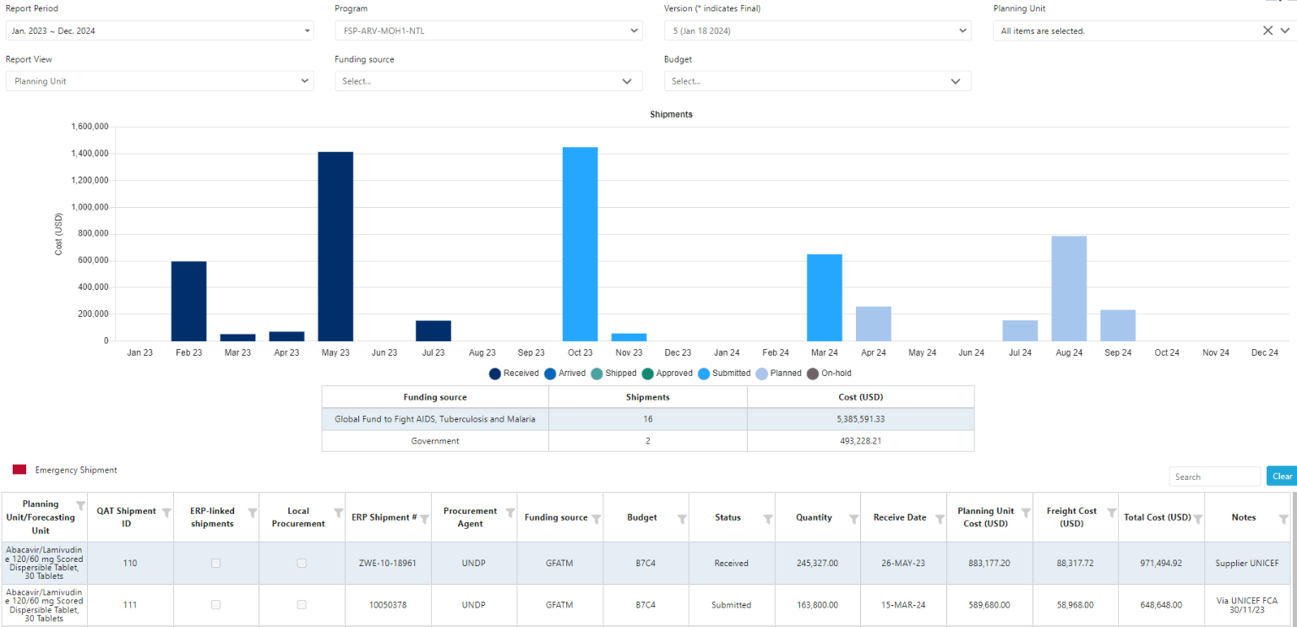Toggle ERP-linked checkbox for shipment 110

click(215, 563)
